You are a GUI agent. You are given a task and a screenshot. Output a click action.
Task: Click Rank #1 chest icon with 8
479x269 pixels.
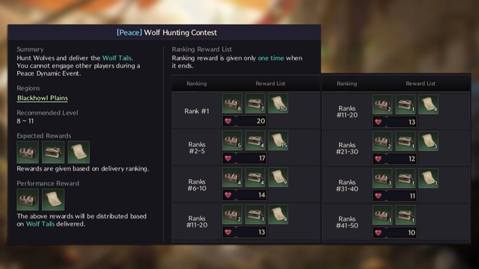coord(232,103)
